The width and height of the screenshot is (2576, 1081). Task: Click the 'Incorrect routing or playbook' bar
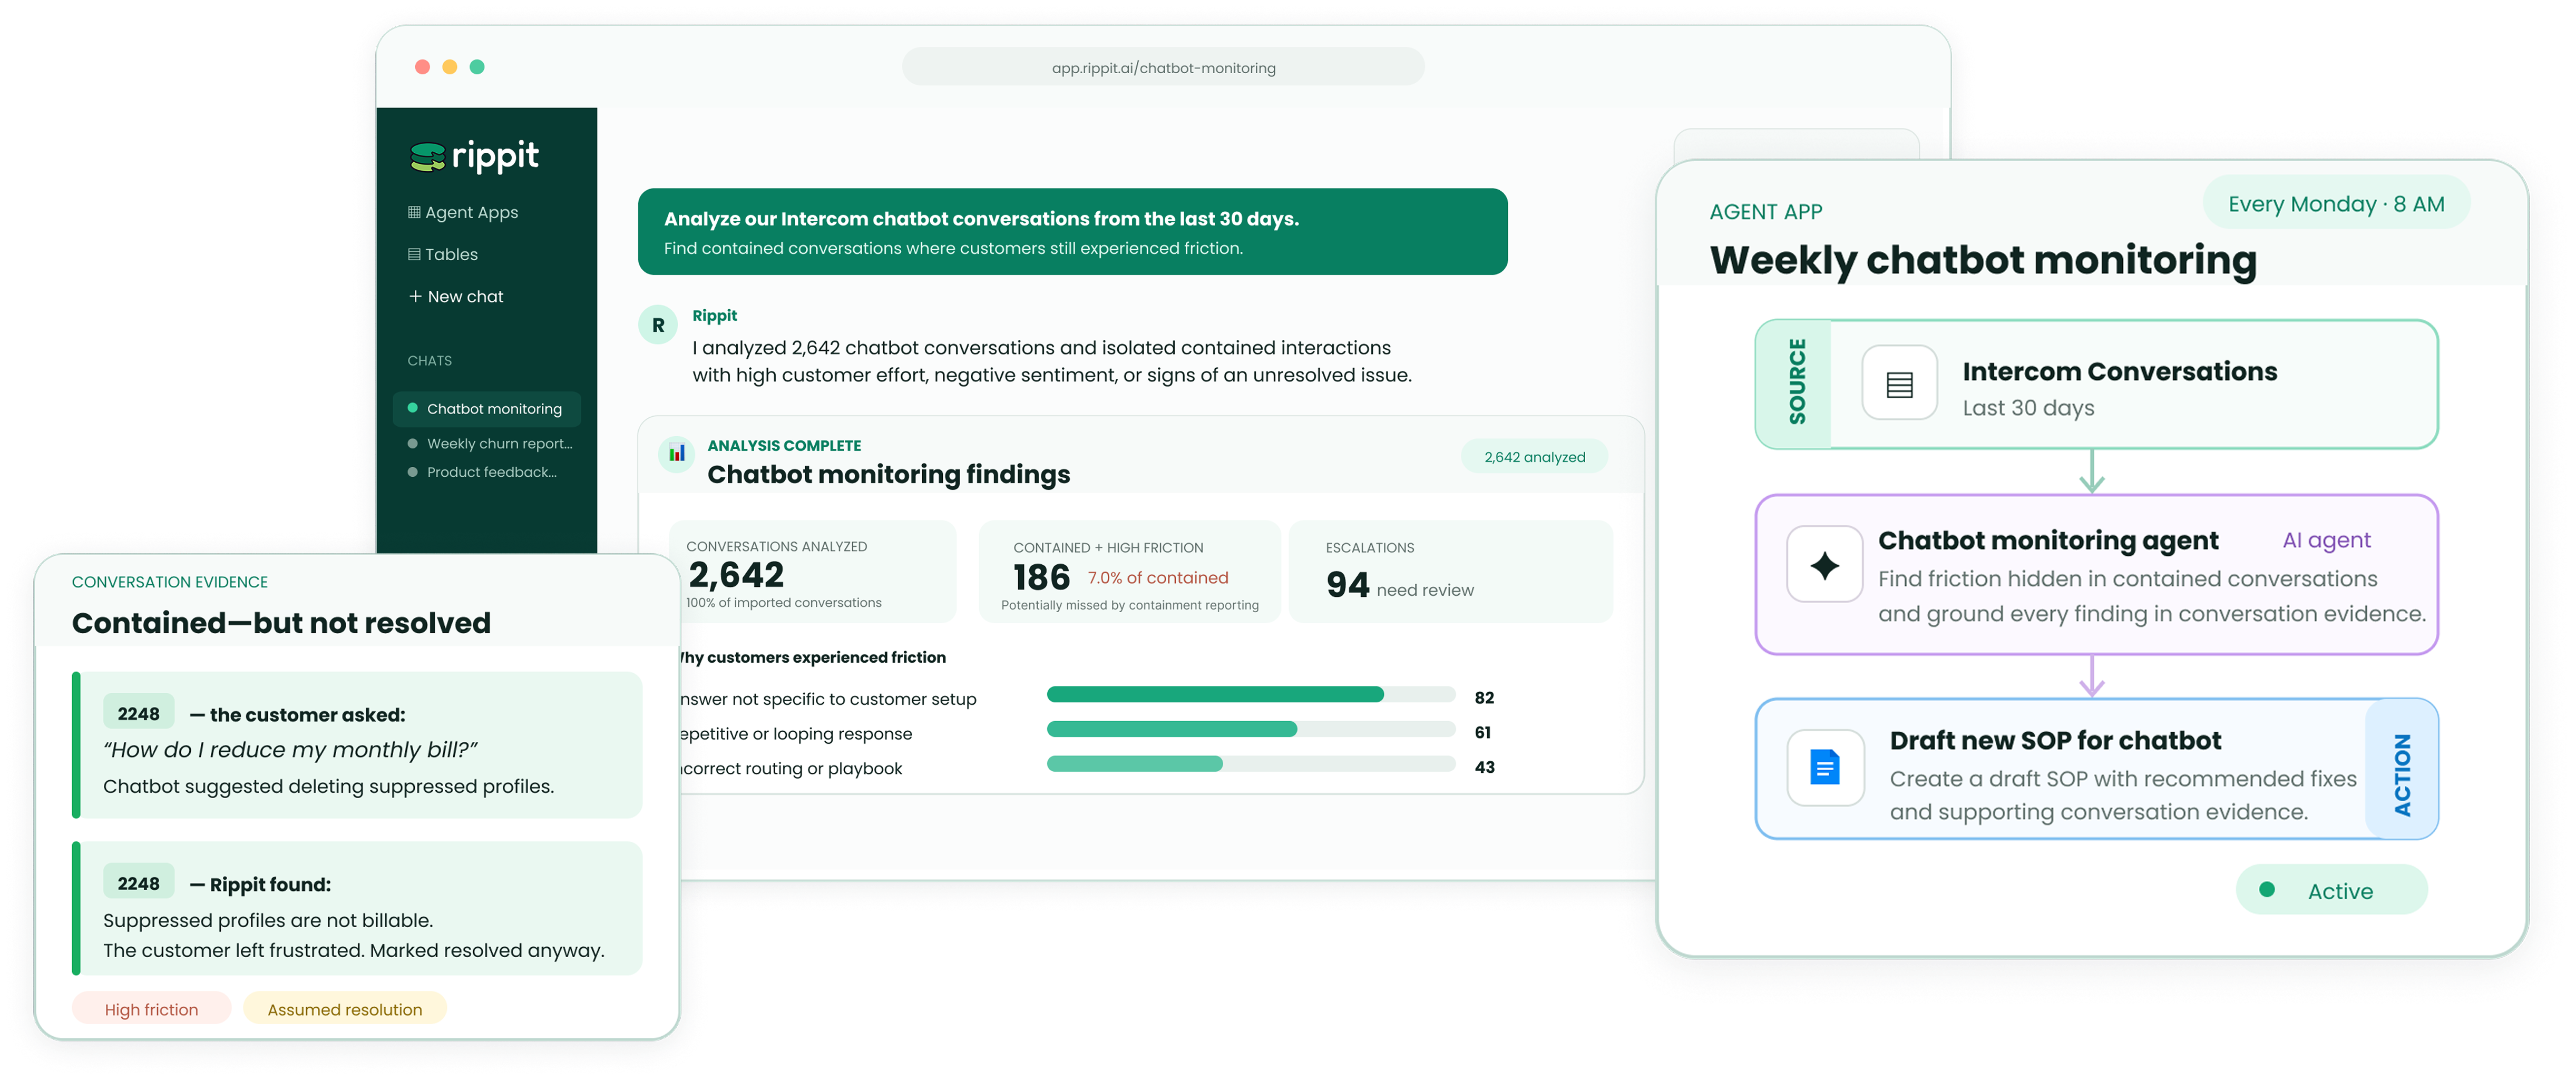(1250, 764)
